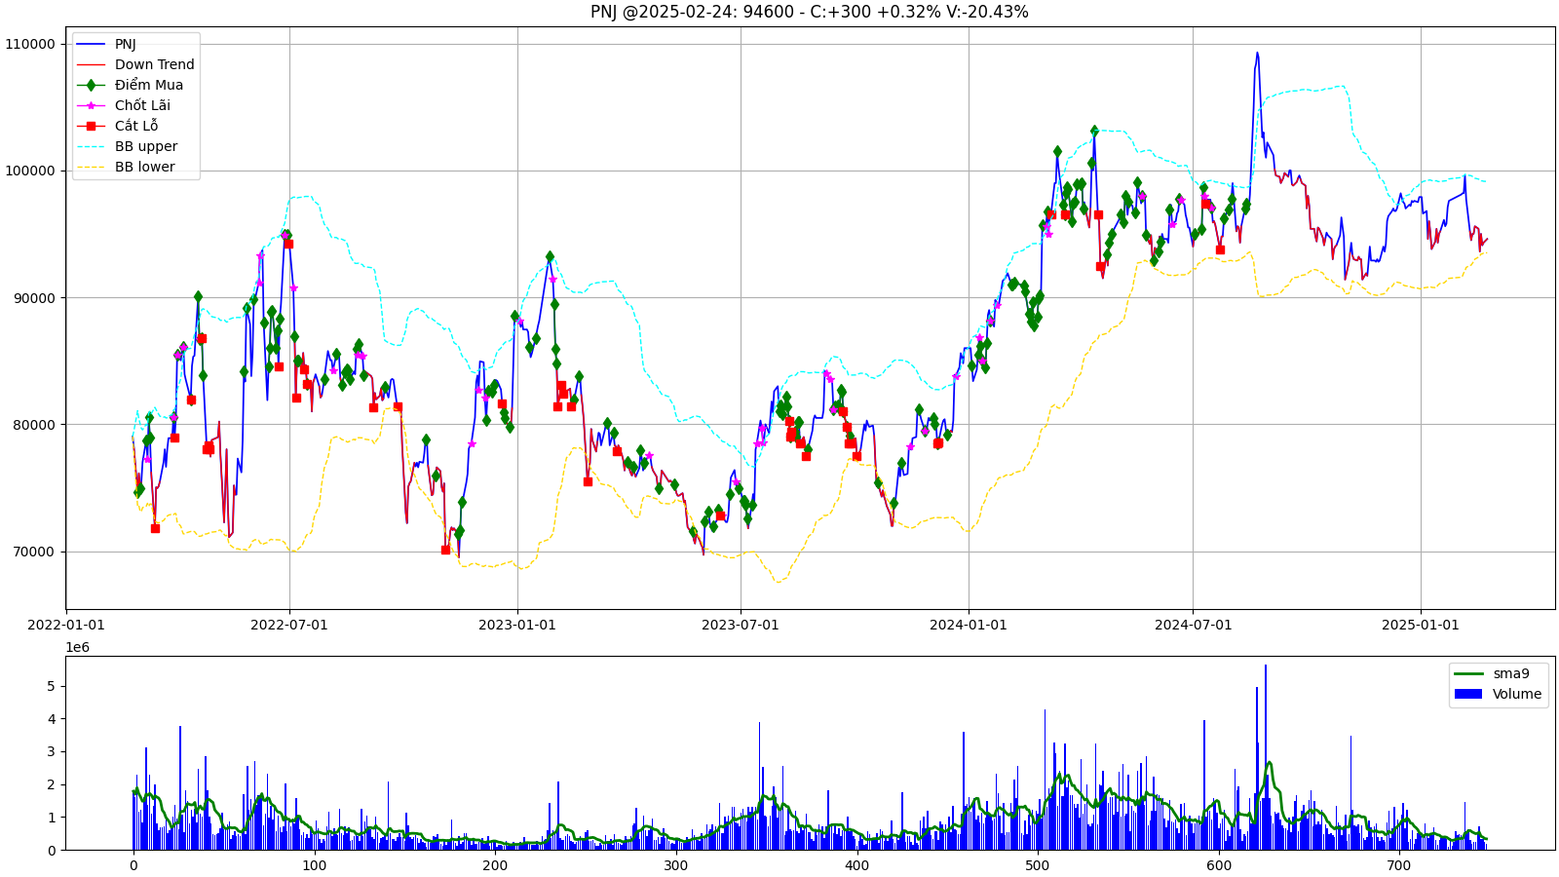Viewport: 1559px width, 877px height.
Task: Click the volume y-axis tick 2
Action: pyautogui.click(x=51, y=784)
